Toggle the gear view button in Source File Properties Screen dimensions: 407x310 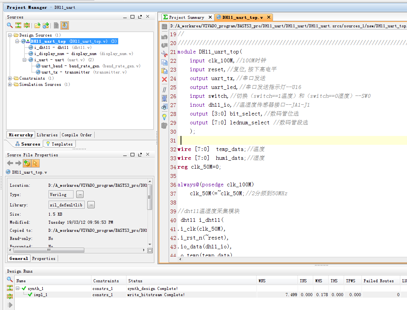(27, 163)
